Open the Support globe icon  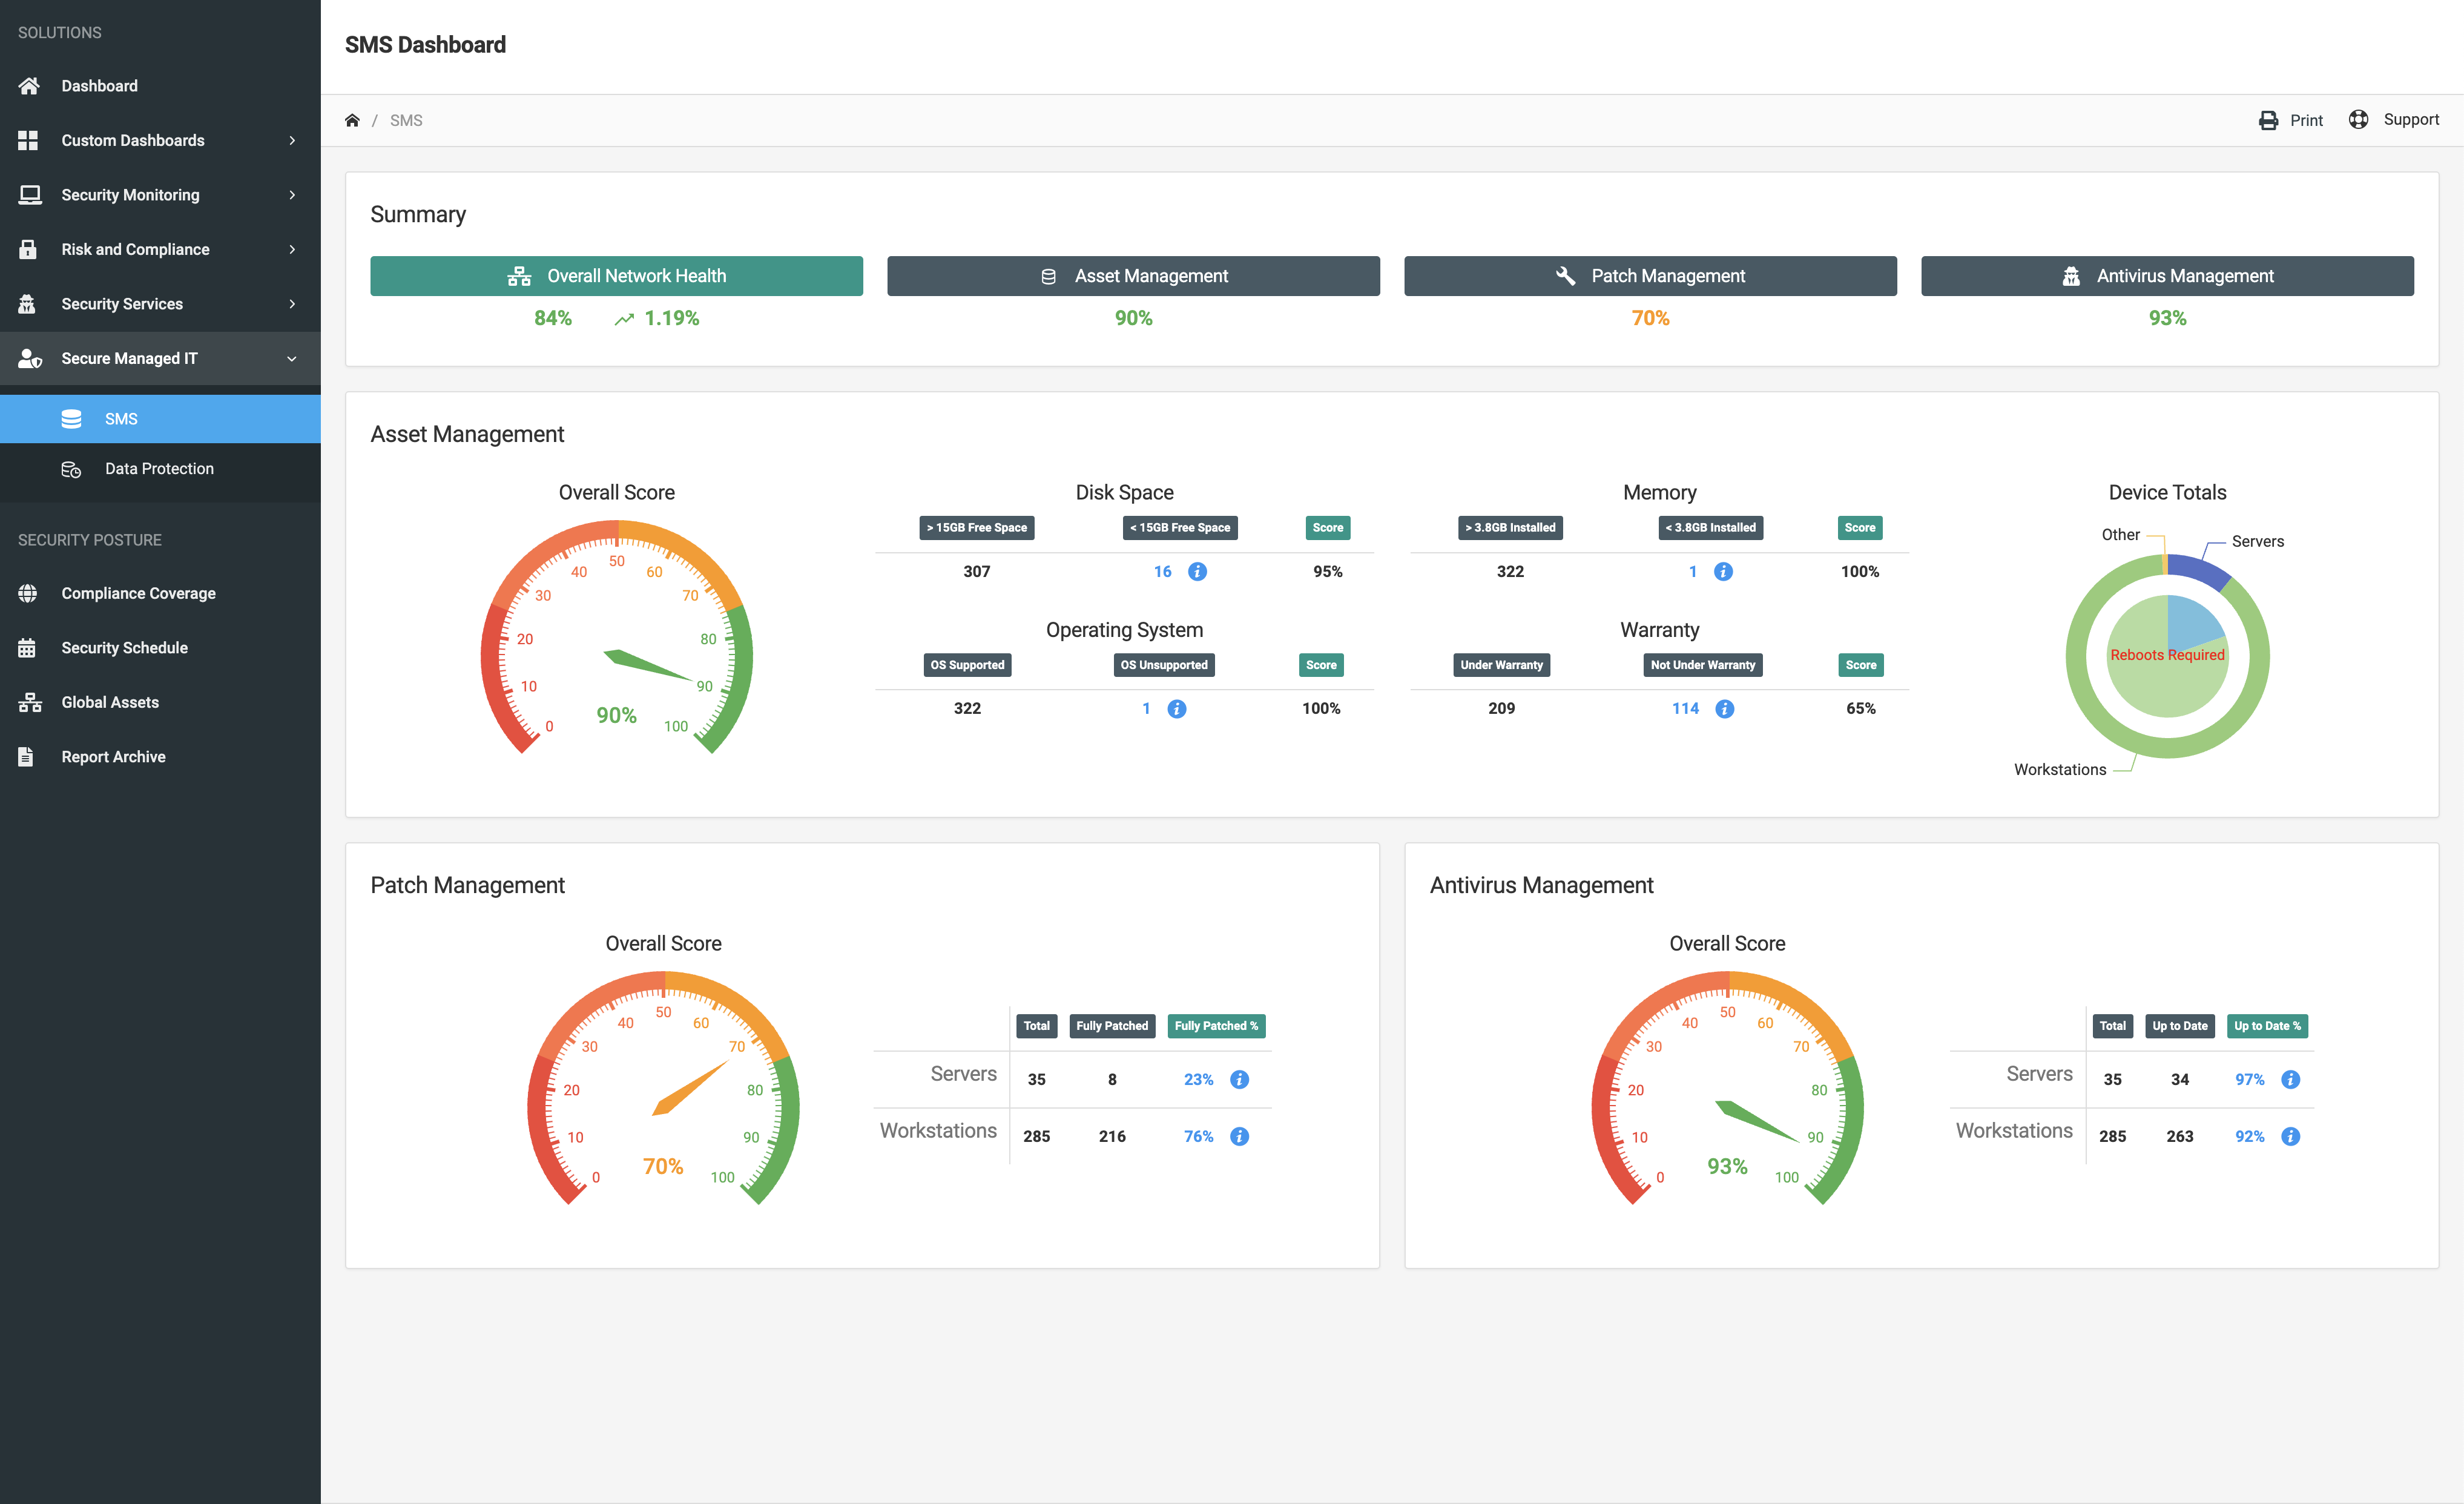click(2359, 119)
